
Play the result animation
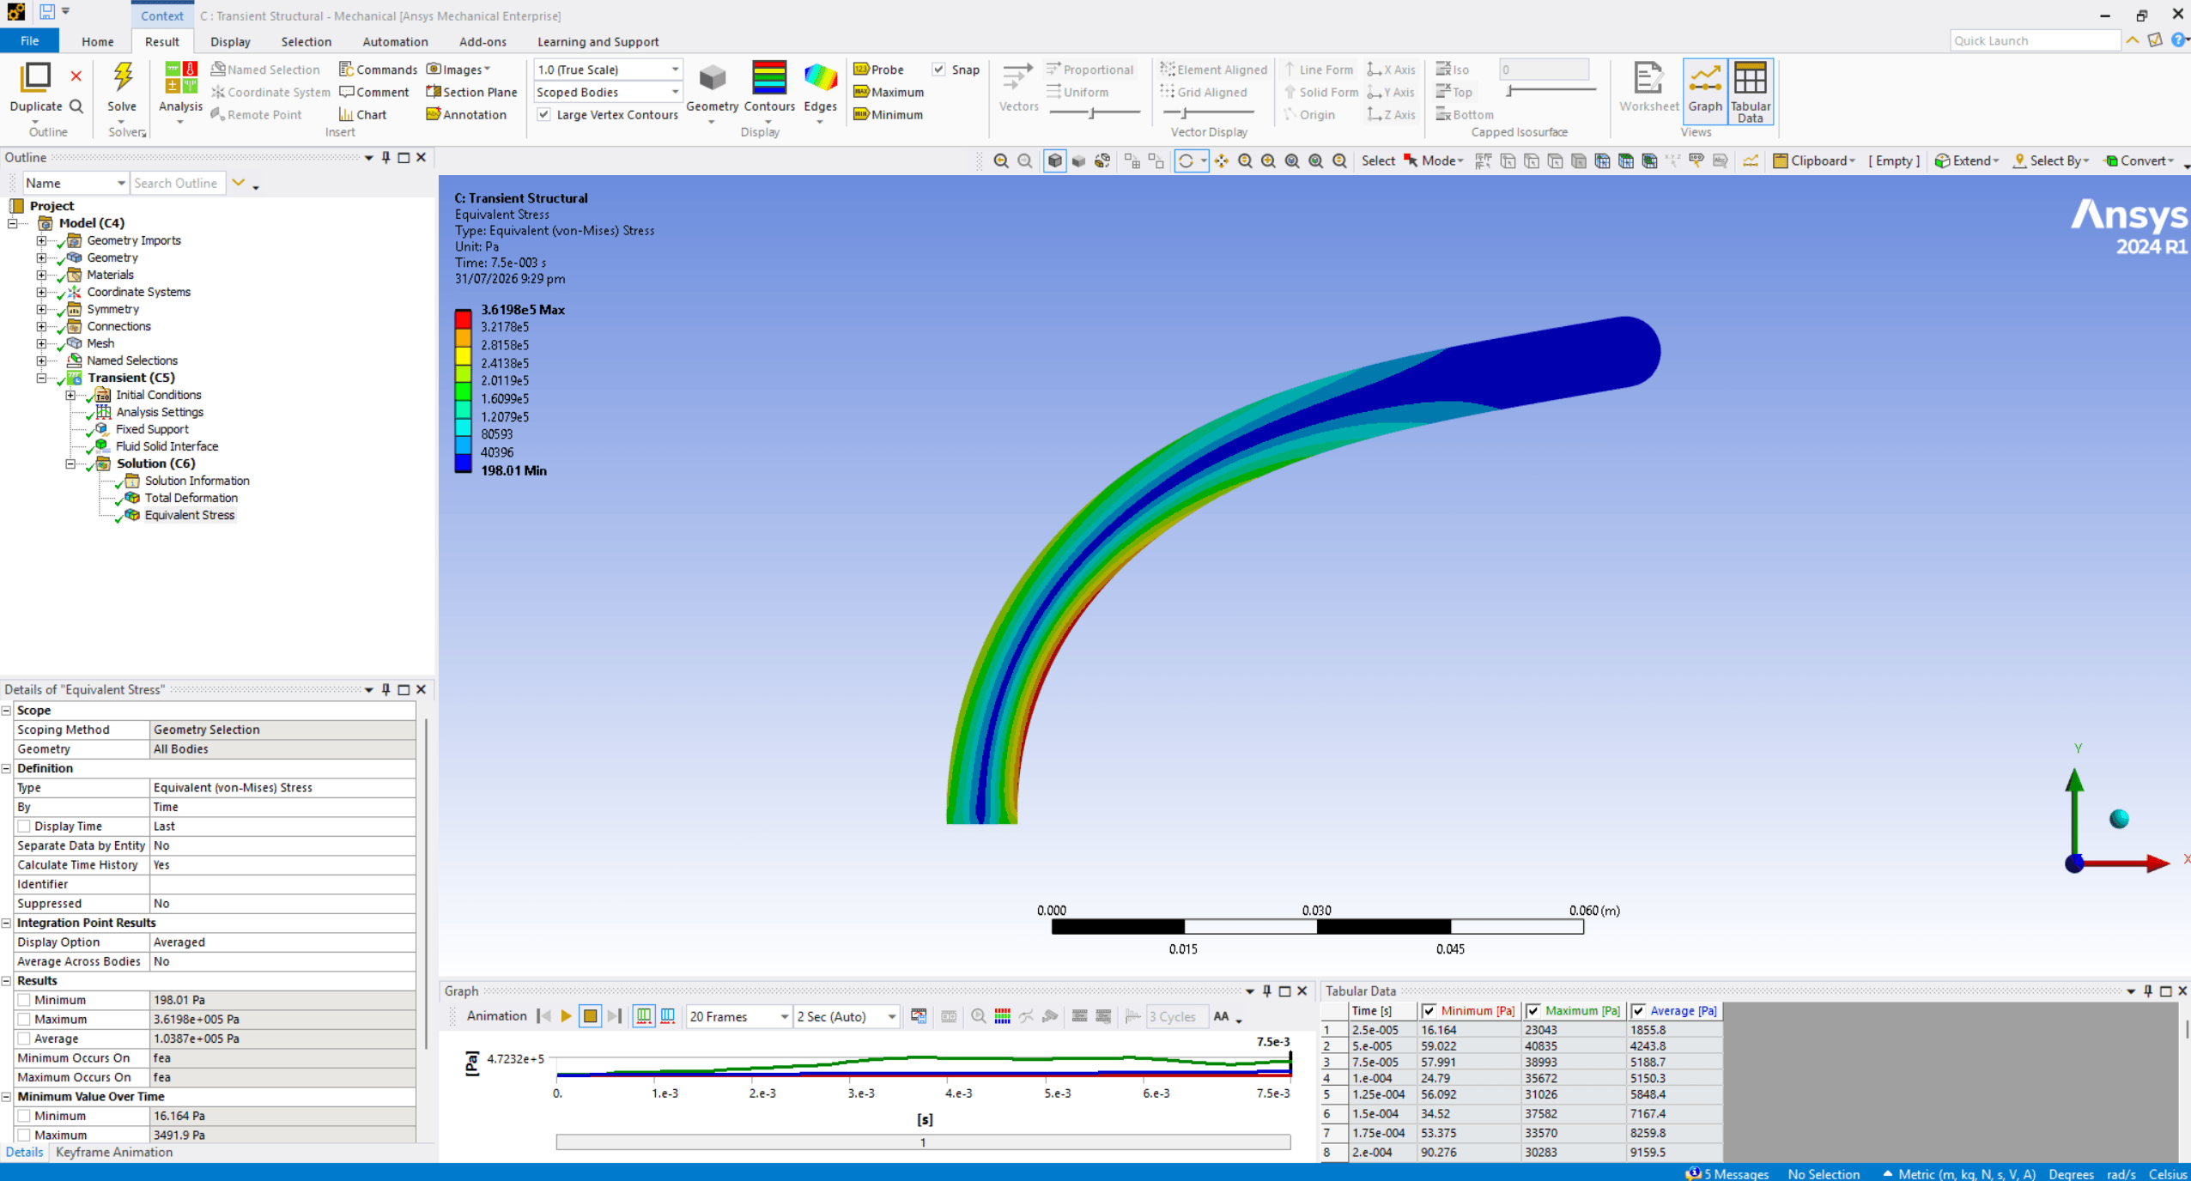point(566,1016)
